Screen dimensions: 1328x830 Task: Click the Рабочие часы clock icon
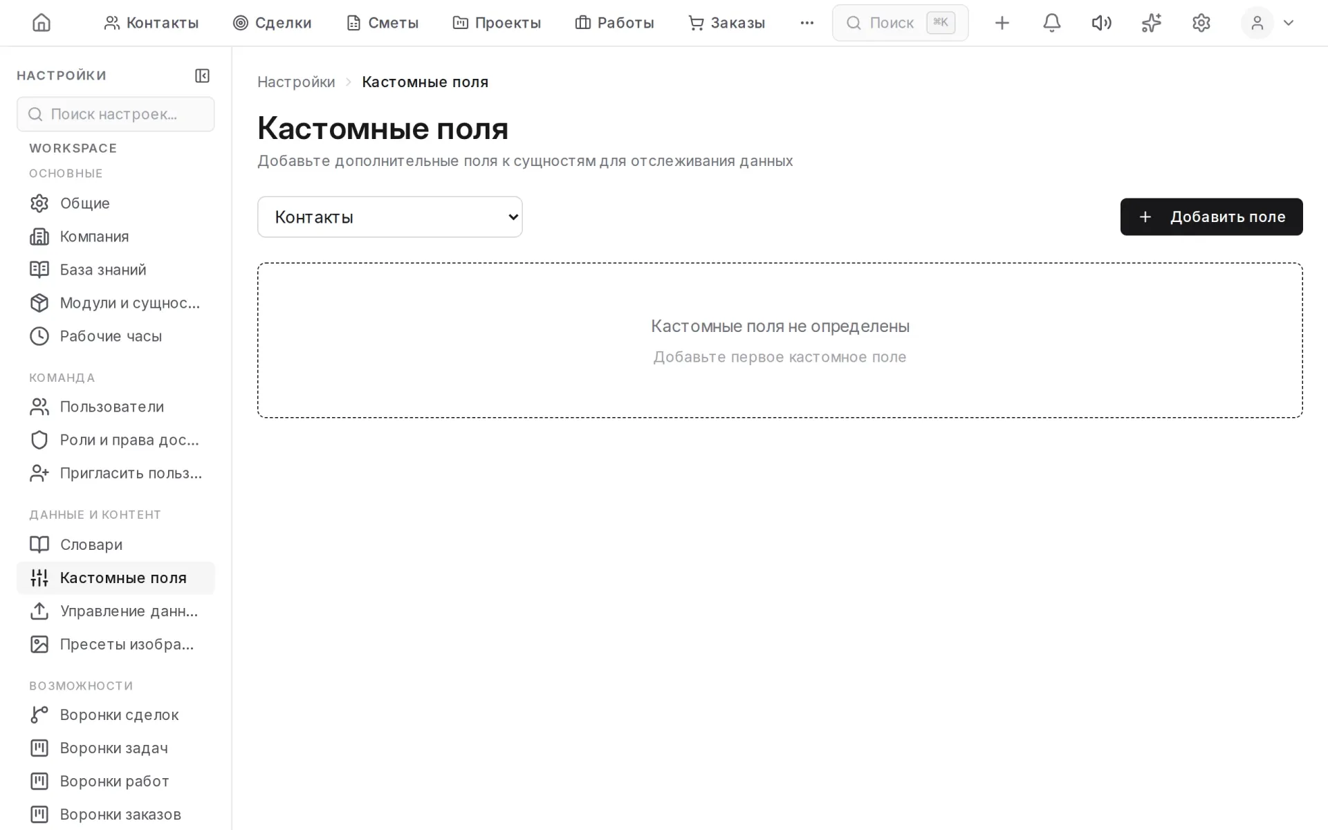click(39, 336)
